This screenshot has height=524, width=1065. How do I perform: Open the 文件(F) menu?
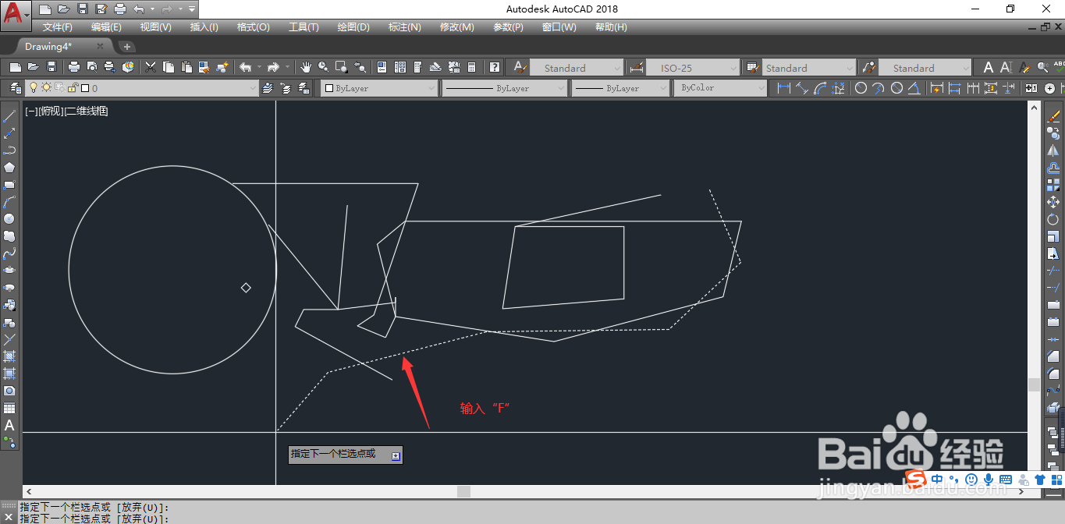pos(58,27)
